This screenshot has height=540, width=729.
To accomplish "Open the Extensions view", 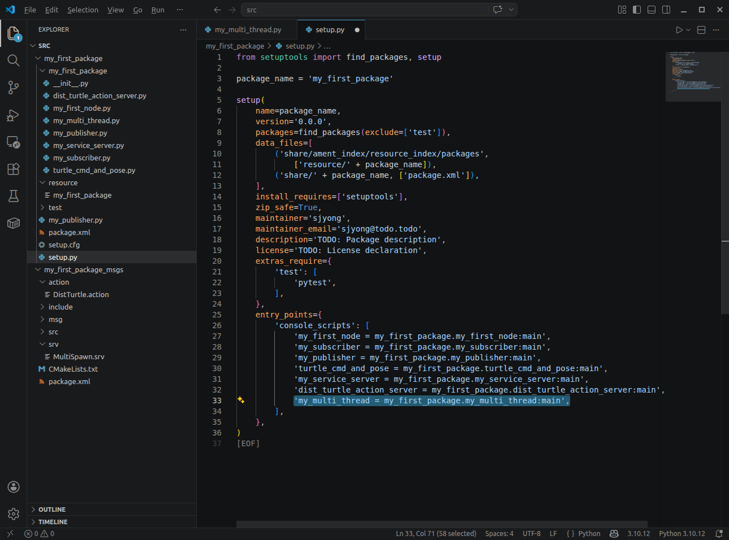I will [14, 169].
